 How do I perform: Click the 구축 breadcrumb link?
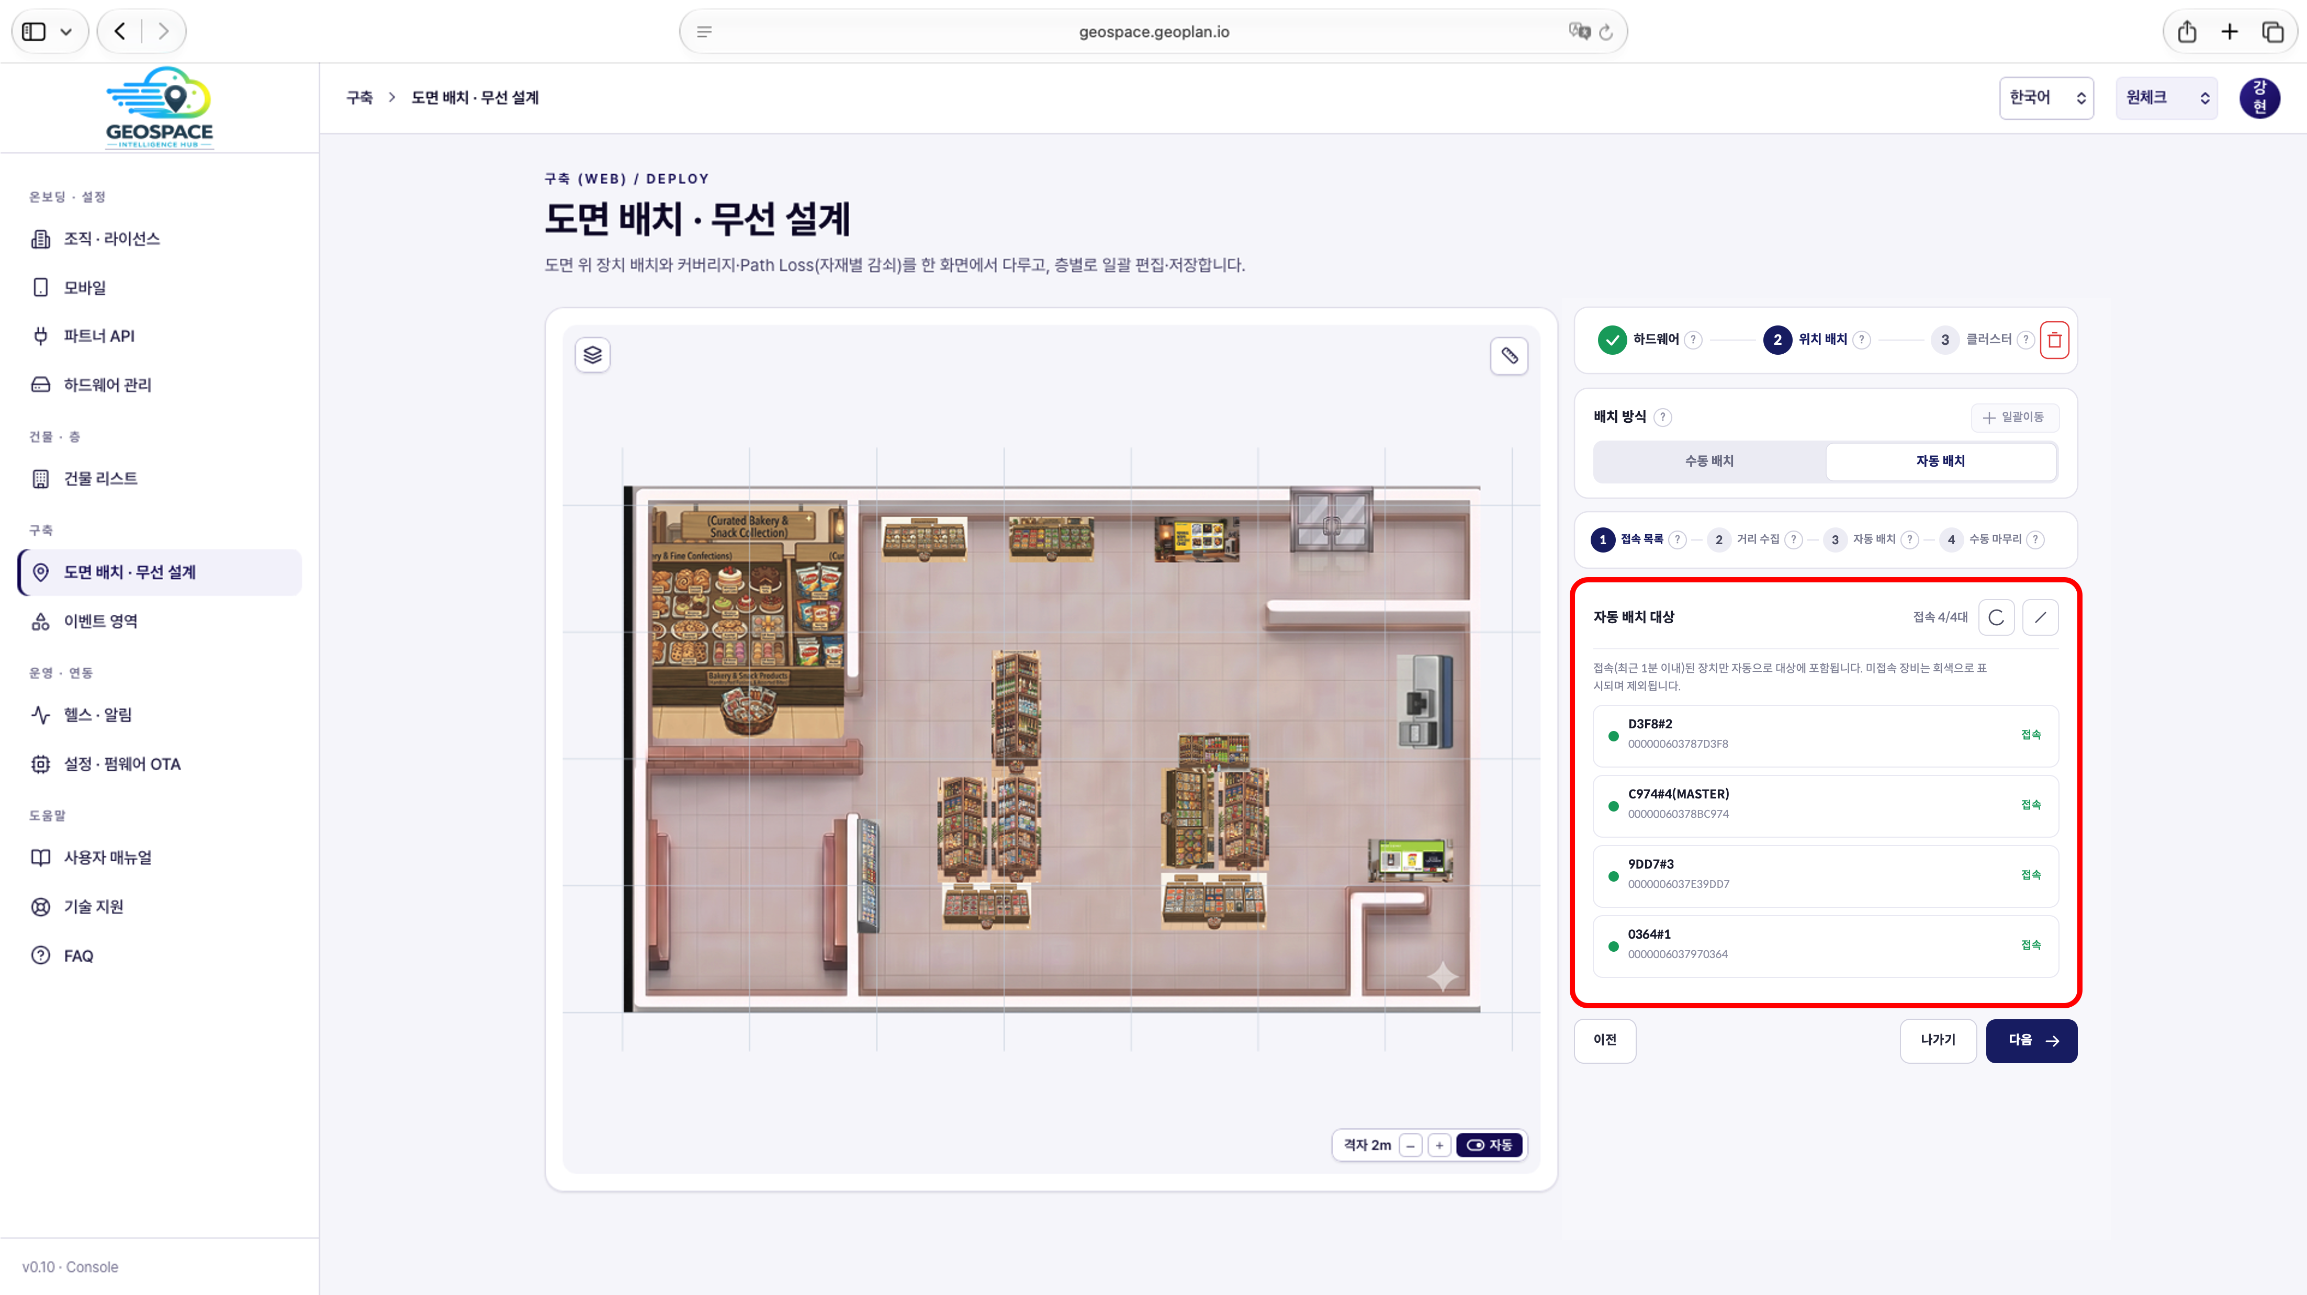(x=359, y=98)
